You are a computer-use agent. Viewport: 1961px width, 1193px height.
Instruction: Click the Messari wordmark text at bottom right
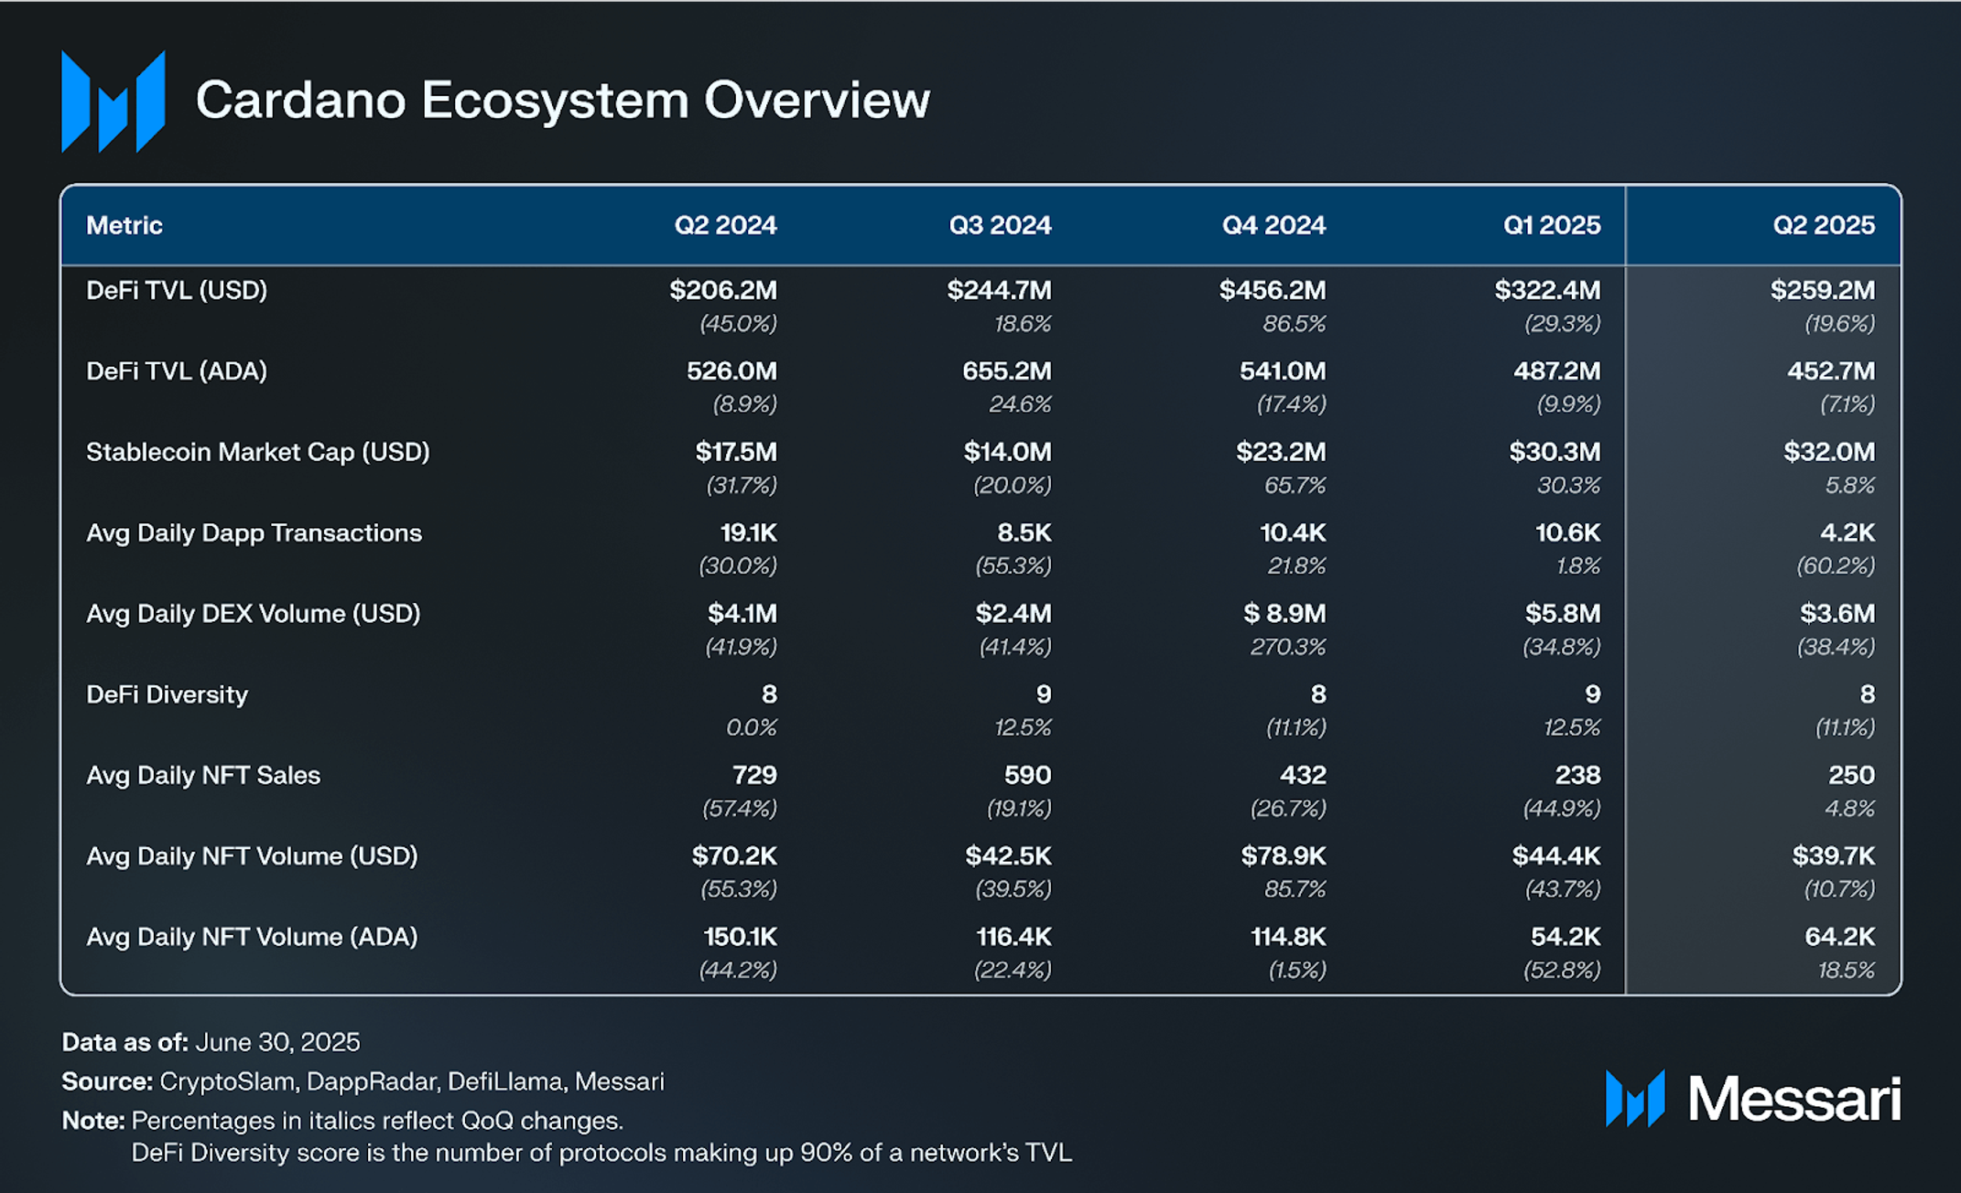(x=1794, y=1099)
